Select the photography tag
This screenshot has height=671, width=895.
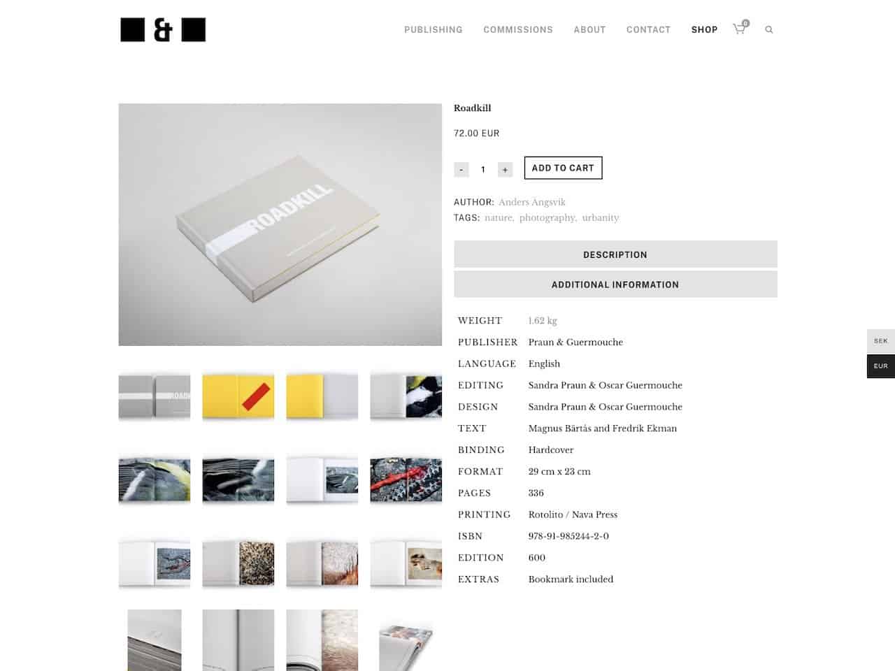pos(547,217)
